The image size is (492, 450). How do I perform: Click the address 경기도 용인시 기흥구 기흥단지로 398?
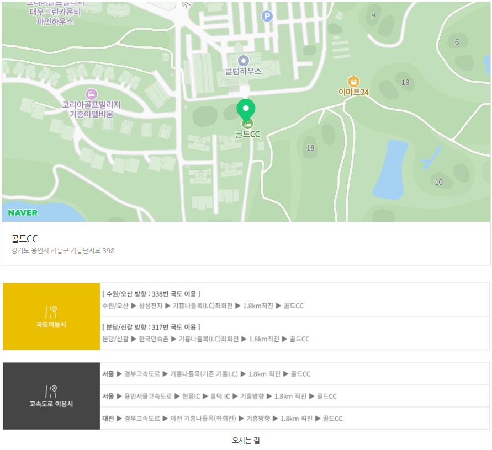click(63, 250)
